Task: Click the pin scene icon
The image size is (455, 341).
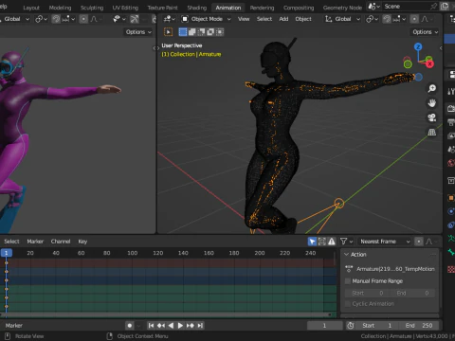Action: (x=433, y=7)
